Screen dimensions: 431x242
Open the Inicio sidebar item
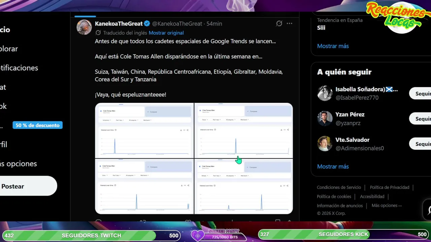(5, 30)
